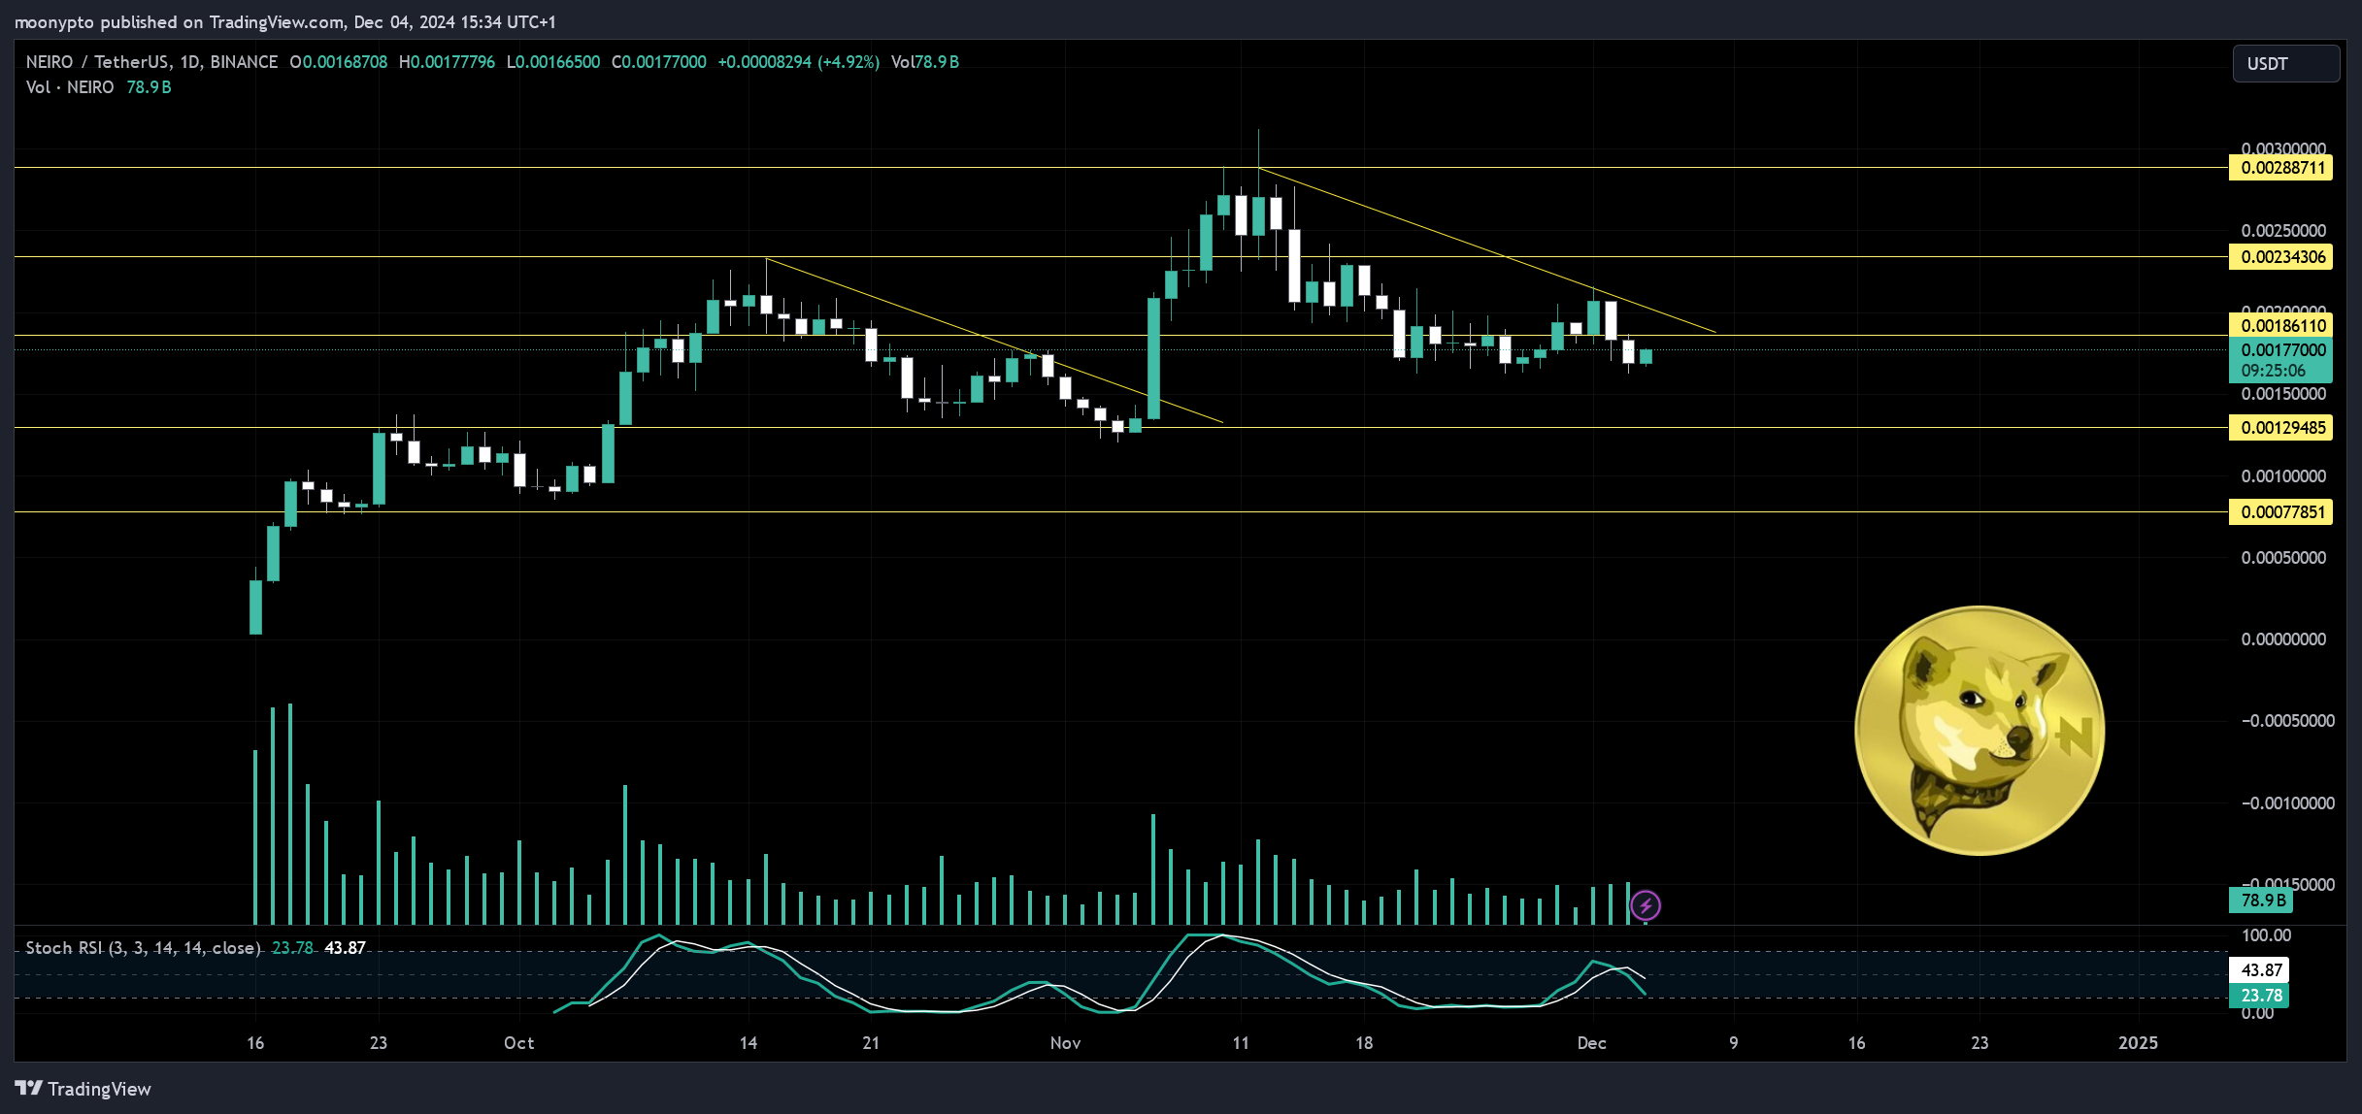Click the 14 date label on time axis

749,1043
